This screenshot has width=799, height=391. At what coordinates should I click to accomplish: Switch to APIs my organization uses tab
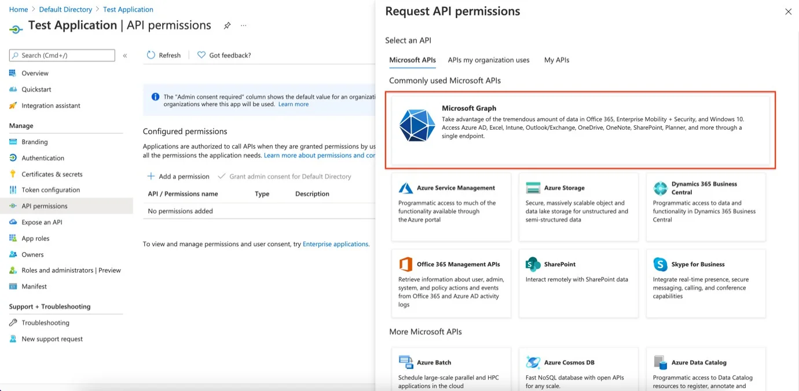click(x=489, y=60)
